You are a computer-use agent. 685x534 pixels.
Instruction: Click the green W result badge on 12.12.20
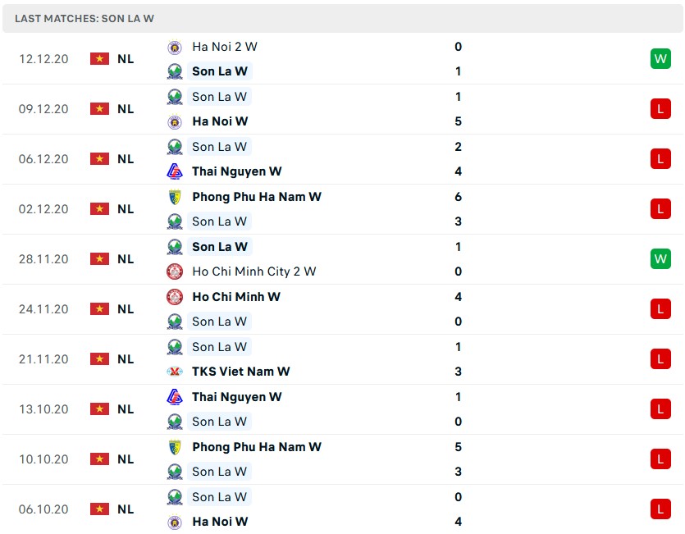pos(660,59)
